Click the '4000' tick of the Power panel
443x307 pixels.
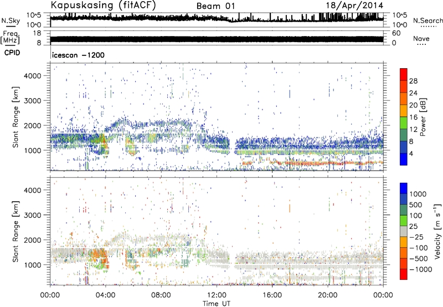pyautogui.click(x=32, y=76)
